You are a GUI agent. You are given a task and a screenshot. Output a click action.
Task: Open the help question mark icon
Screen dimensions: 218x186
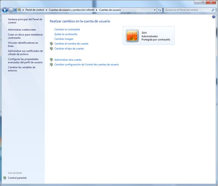[213, 17]
